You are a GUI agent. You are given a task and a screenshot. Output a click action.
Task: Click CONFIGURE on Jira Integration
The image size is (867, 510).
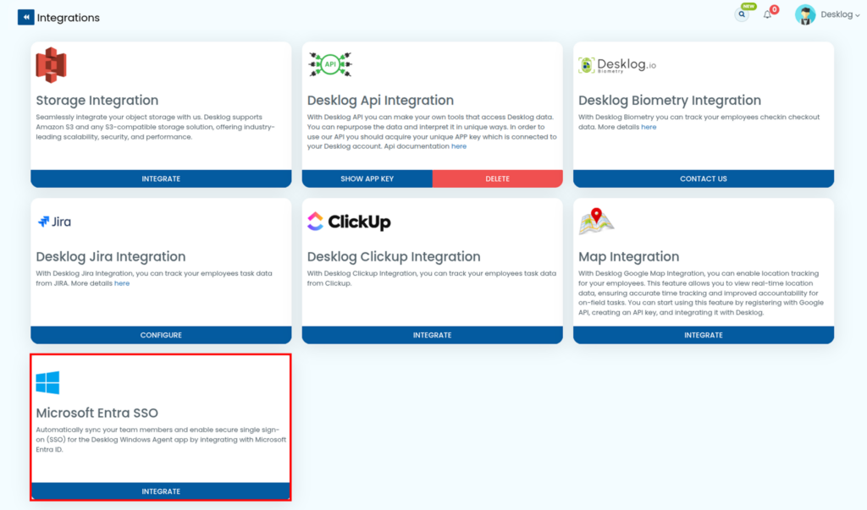(161, 335)
